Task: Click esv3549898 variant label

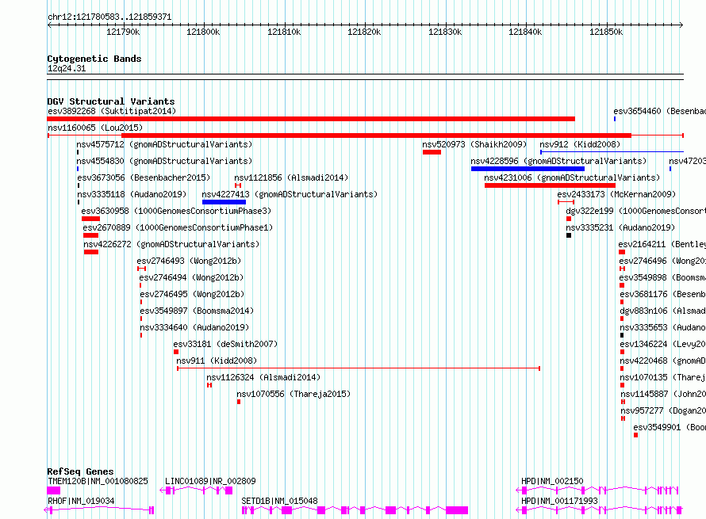Action: click(662, 277)
